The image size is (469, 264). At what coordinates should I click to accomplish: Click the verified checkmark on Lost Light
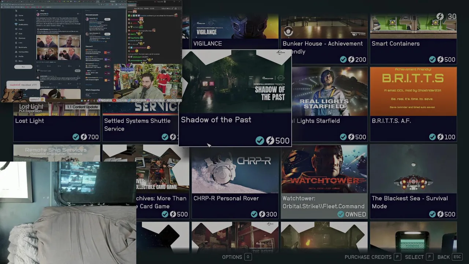[x=76, y=137]
